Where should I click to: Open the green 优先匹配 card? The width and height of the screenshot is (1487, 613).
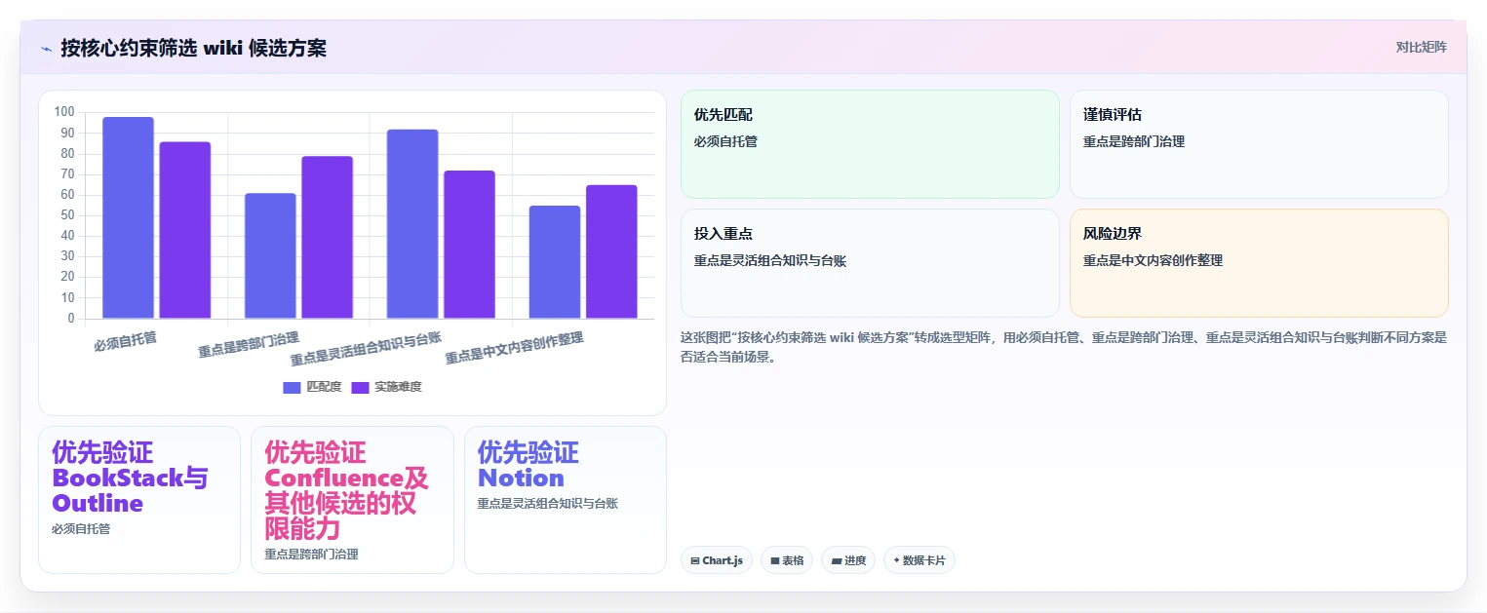coord(870,144)
